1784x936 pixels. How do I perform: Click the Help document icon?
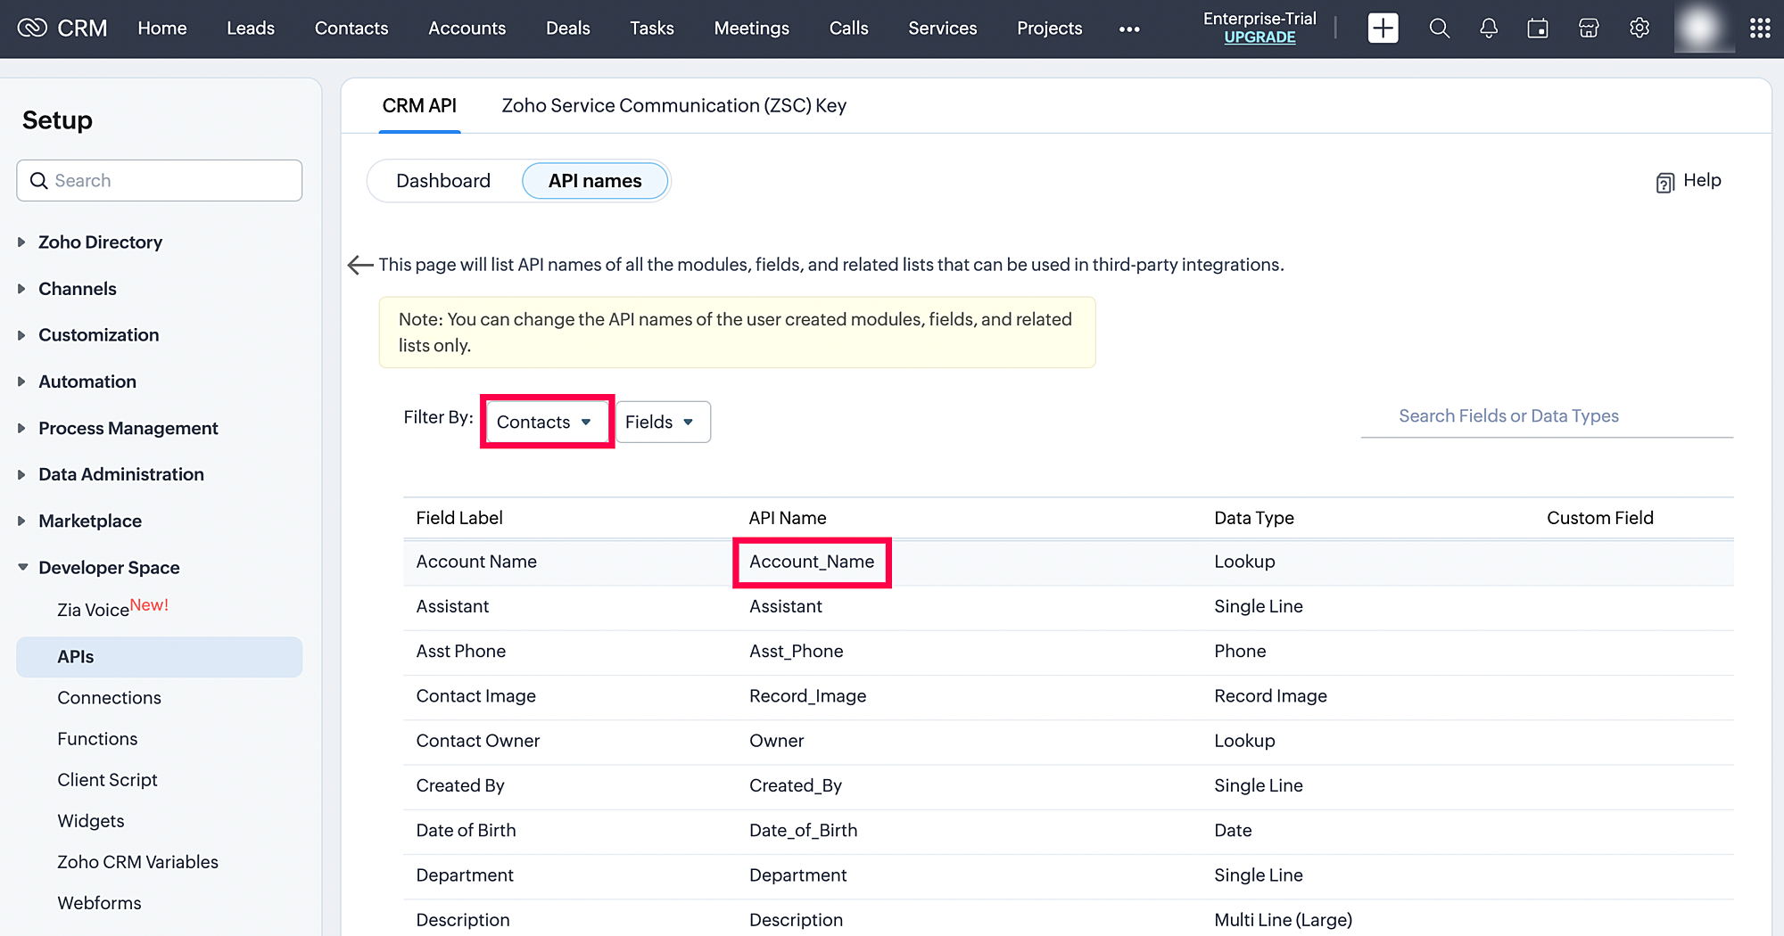[x=1664, y=182]
